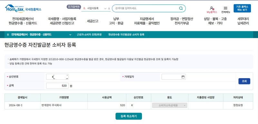Go to 근로자·소비자 조회/변경 breadcrumb
The width and height of the screenshot is (258, 124).
point(89,35)
